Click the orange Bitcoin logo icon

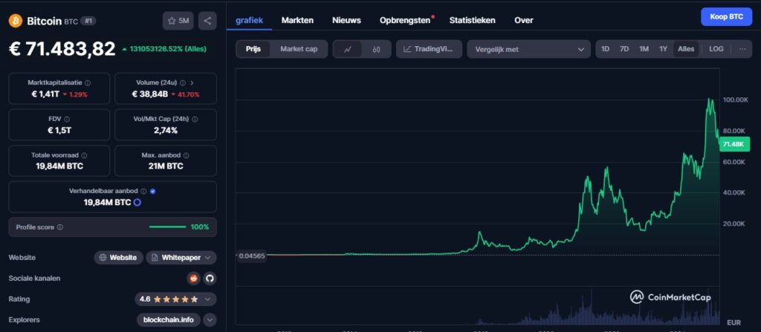(16, 21)
